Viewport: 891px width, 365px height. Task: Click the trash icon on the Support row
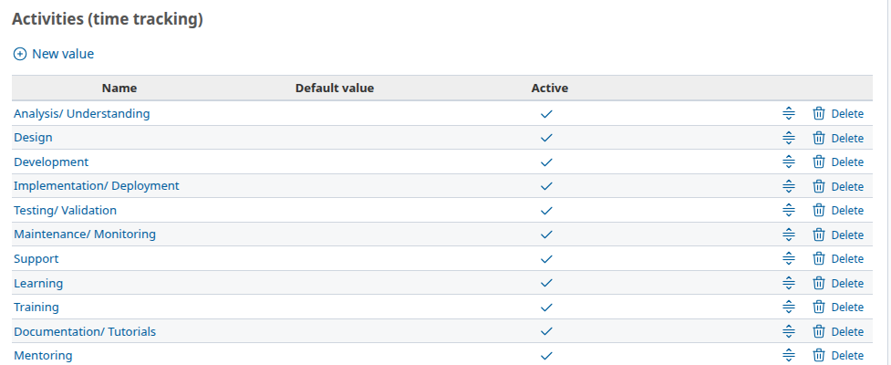pos(819,259)
